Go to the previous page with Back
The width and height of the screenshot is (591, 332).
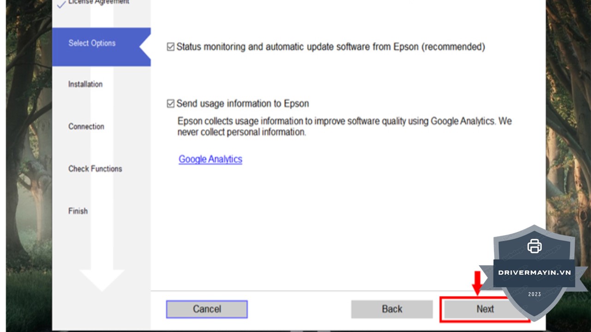coord(392,309)
